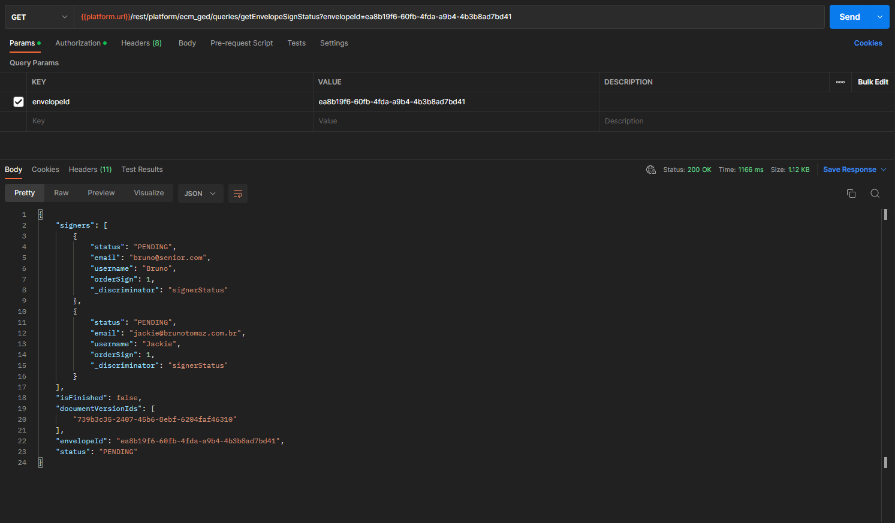Select the response Body tab
Image resolution: width=895 pixels, height=523 pixels.
tap(13, 170)
